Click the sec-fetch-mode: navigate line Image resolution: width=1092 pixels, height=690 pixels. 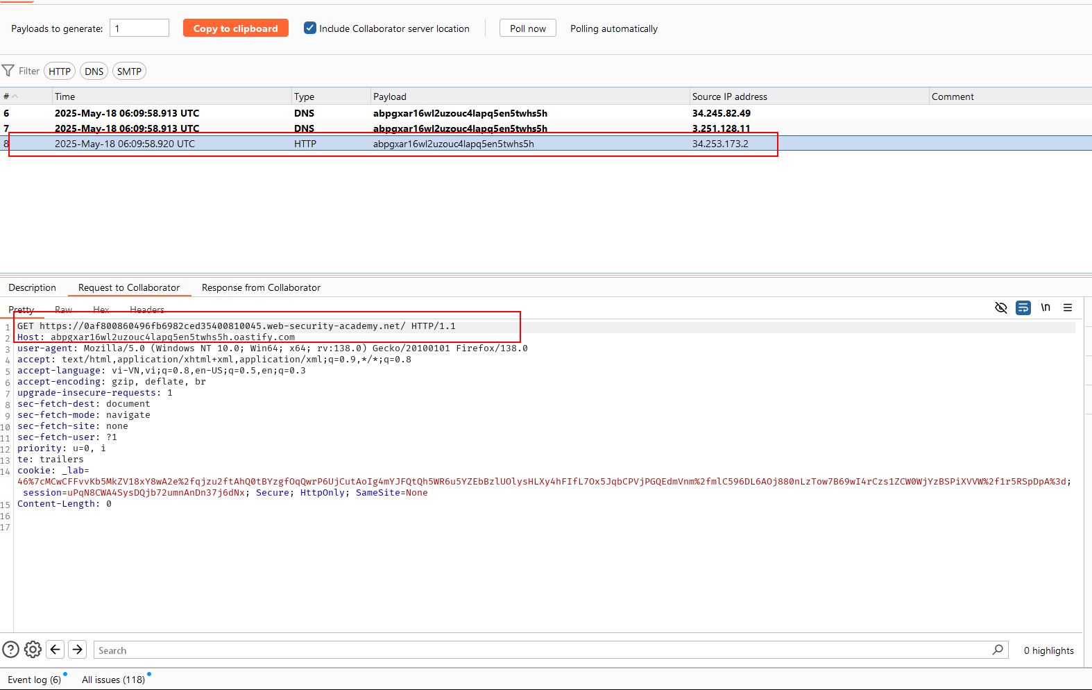point(84,415)
